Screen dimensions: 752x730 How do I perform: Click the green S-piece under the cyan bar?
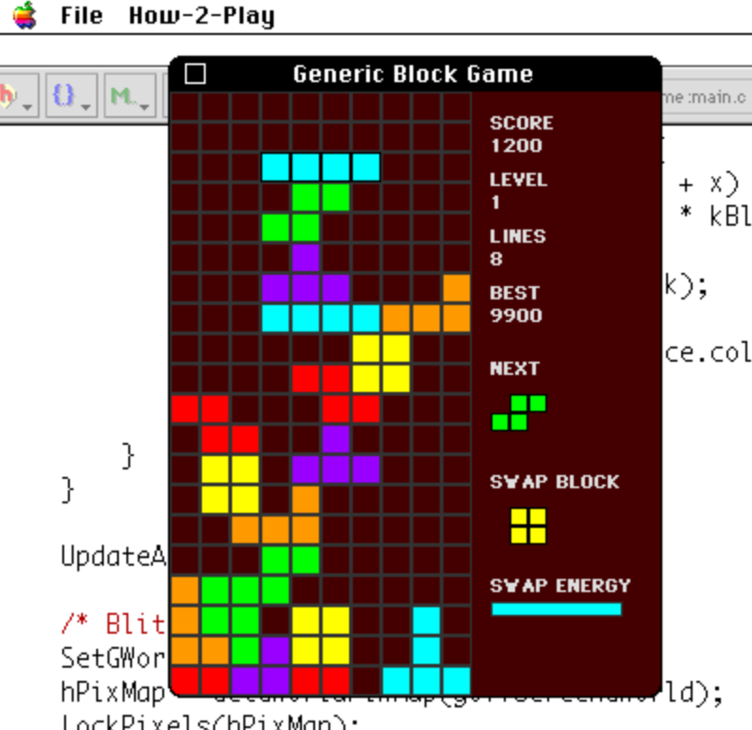click(306, 212)
